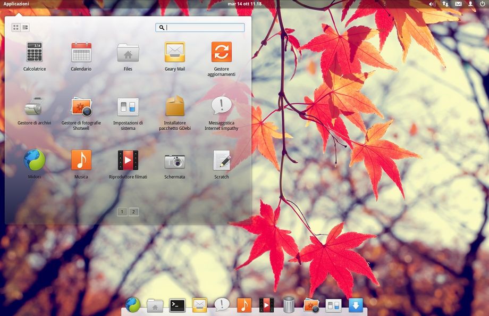Switch launcher to category list view
Image resolution: width=489 pixels, height=316 pixels.
[x=26, y=27]
